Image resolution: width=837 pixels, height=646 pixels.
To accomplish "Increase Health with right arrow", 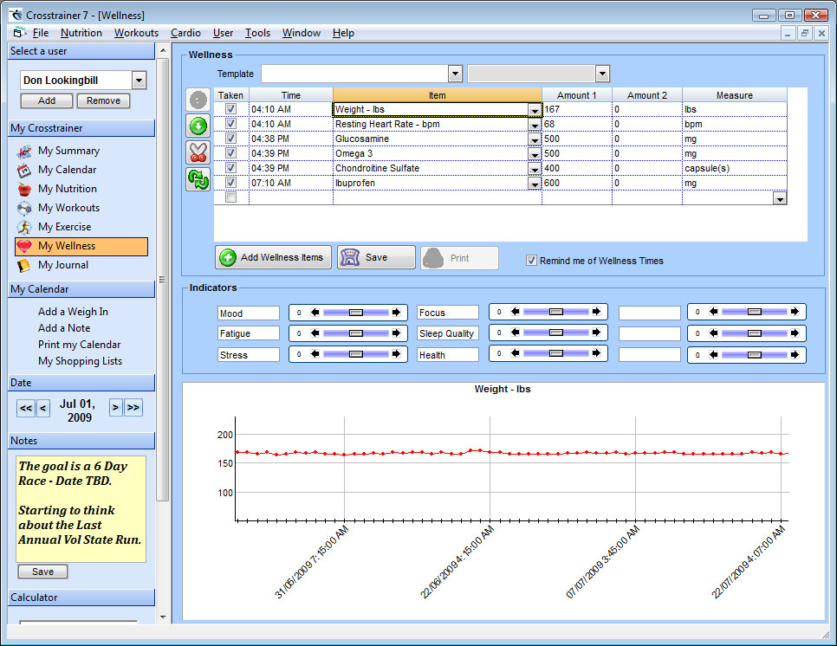I will pos(596,353).
